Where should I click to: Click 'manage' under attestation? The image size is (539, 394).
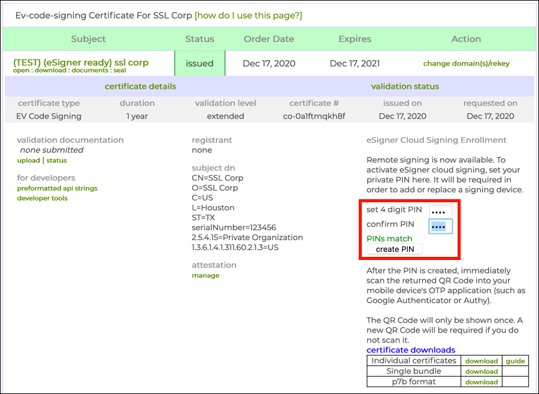[x=205, y=275]
